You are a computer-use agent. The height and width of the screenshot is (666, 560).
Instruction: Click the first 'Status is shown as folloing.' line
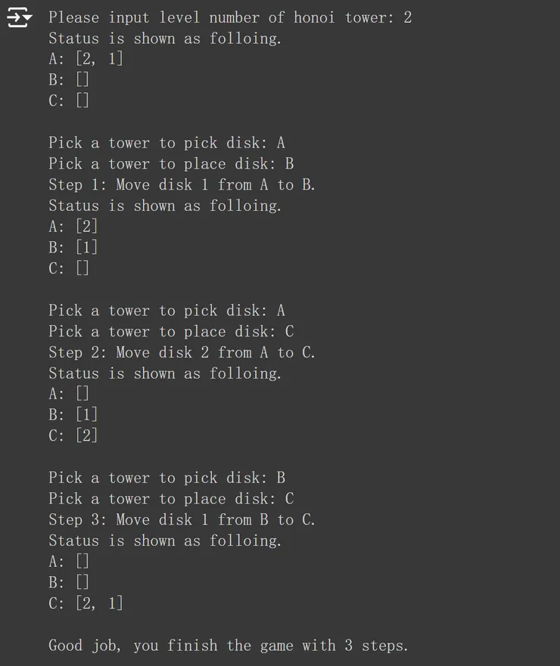pyautogui.click(x=165, y=39)
